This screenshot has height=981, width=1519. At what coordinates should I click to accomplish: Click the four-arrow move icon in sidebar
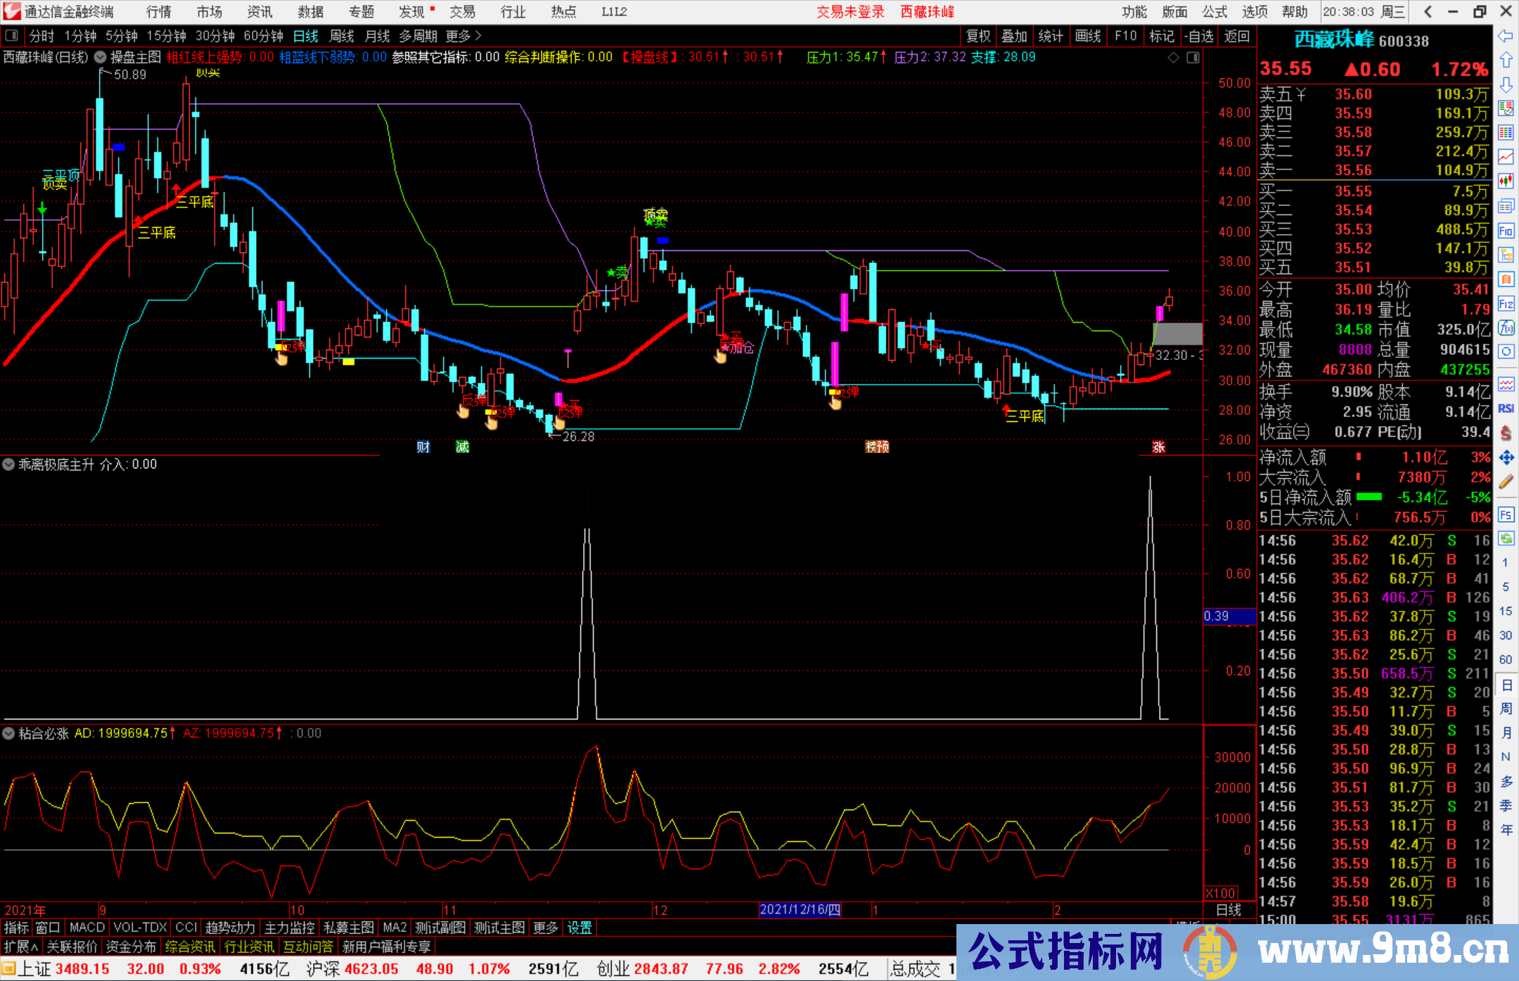pyautogui.click(x=1506, y=458)
